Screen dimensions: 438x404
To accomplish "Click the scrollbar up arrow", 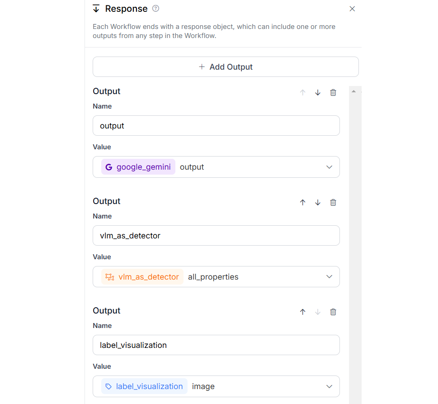I will [353, 91].
